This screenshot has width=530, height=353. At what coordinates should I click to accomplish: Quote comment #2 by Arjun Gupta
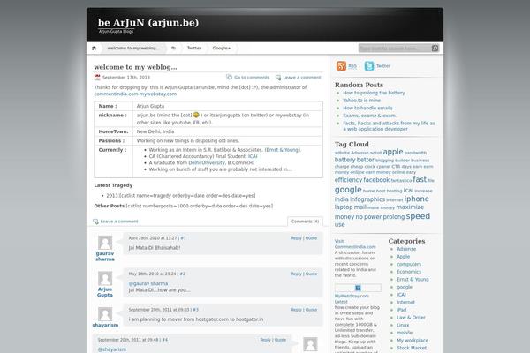point(311,274)
